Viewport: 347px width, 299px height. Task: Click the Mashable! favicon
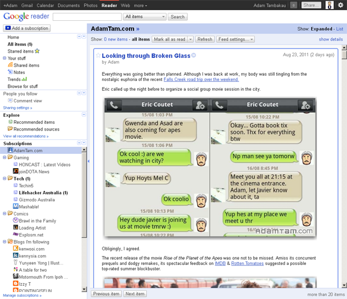(x=16, y=206)
